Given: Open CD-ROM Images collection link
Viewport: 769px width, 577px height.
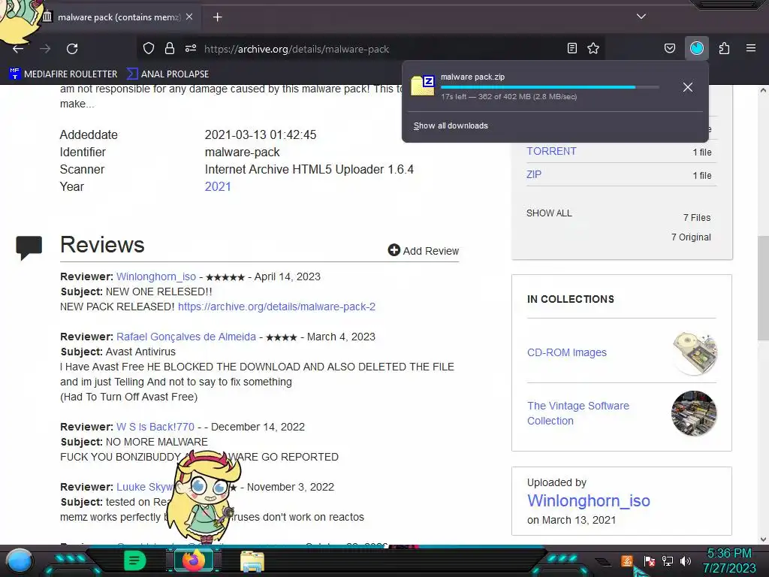Looking at the screenshot, I should click(566, 352).
